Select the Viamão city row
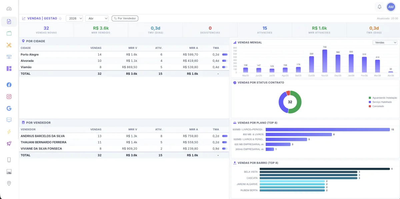The height and width of the screenshot is (199, 400). [x=124, y=67]
